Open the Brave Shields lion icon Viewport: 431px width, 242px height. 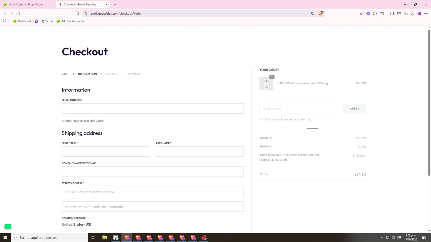[320, 13]
